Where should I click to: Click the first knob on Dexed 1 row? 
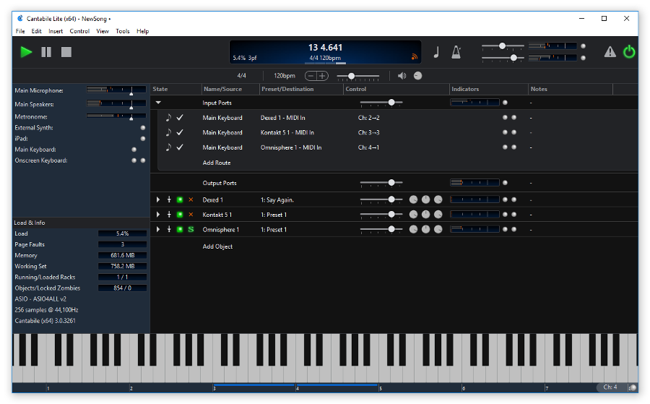(x=413, y=199)
